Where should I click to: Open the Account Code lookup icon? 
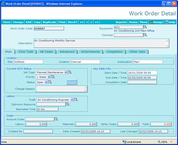tap(56, 119)
